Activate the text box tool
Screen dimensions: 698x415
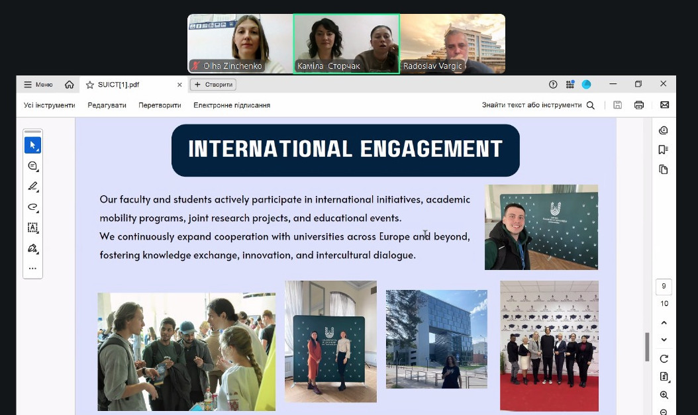[32, 228]
